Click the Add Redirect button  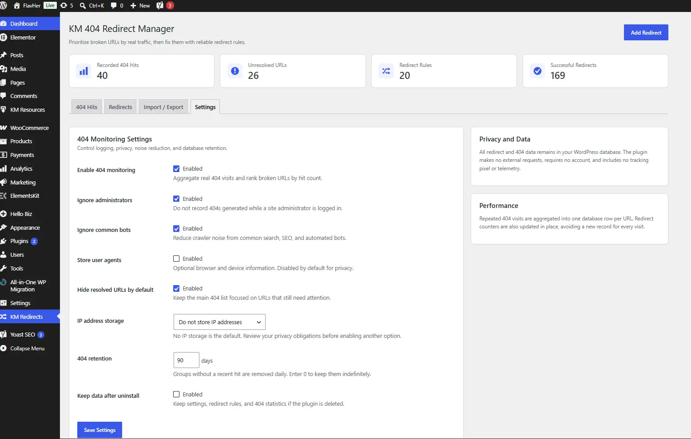pos(646,32)
